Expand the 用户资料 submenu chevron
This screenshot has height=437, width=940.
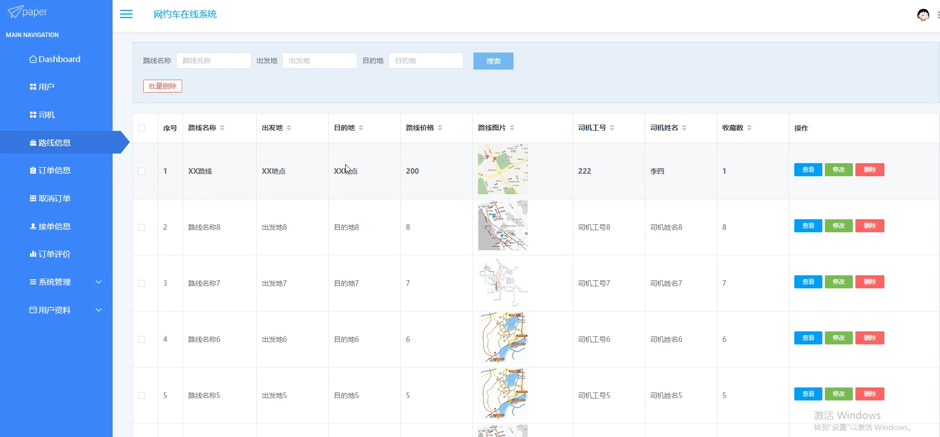coord(99,310)
